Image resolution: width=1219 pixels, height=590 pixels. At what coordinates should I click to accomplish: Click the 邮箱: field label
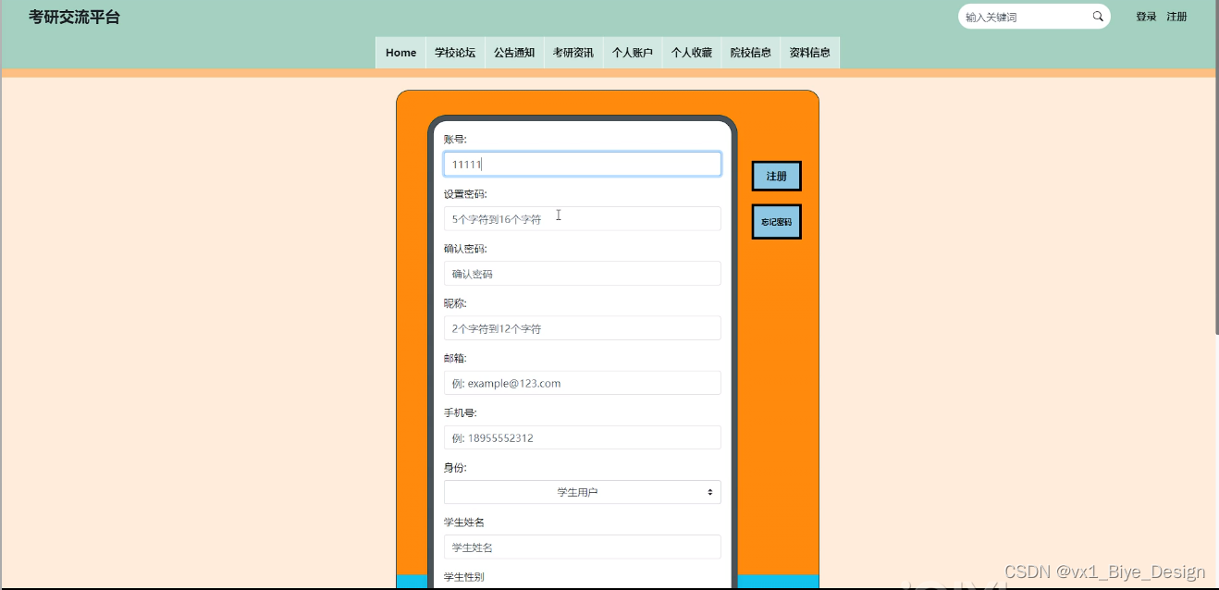point(455,358)
